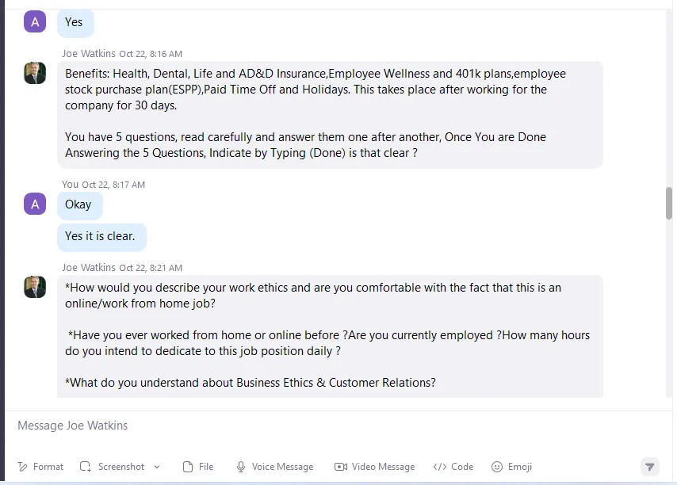The height and width of the screenshot is (485, 677).
Task: Attach a file using the File icon
Action: [x=198, y=467]
